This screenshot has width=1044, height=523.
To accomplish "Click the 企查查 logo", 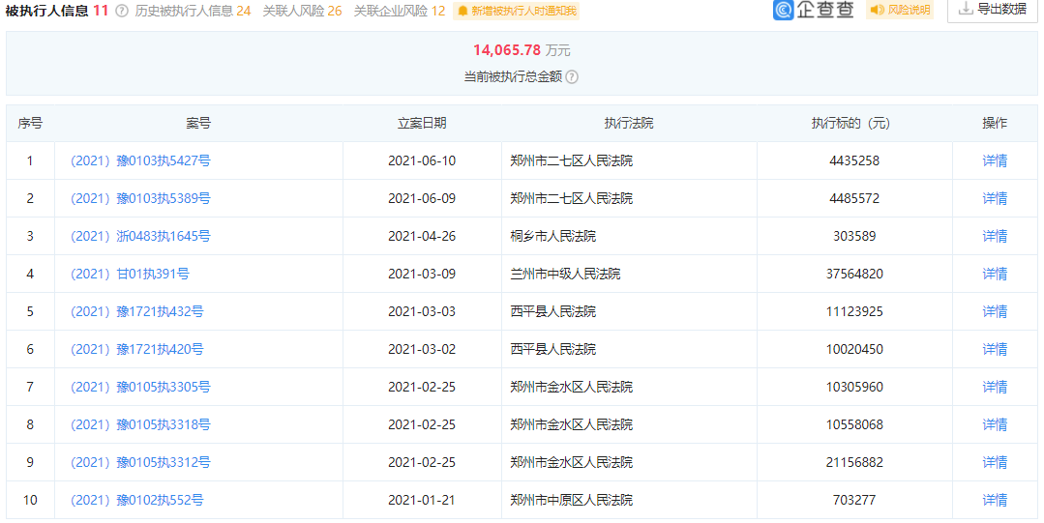I will (813, 10).
